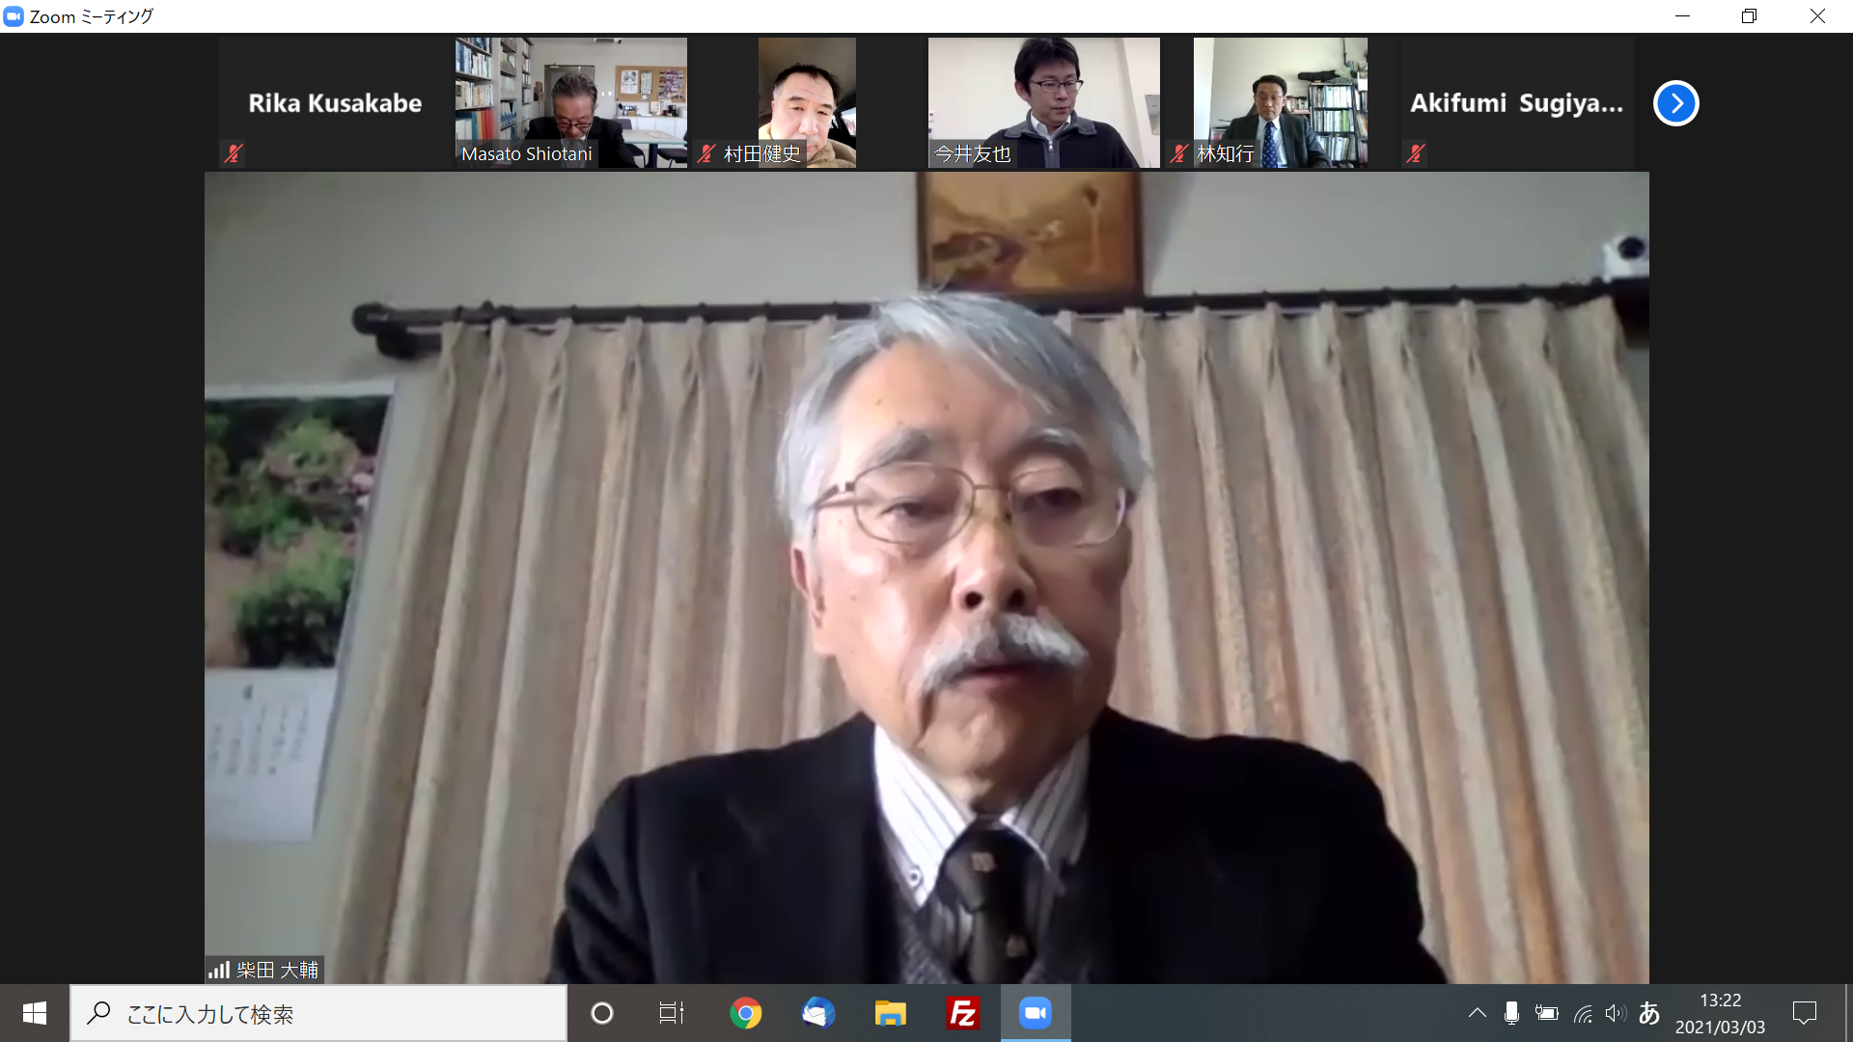Toggle Japanese IME あ indicator
This screenshot has width=1853, height=1042.
(1649, 1013)
